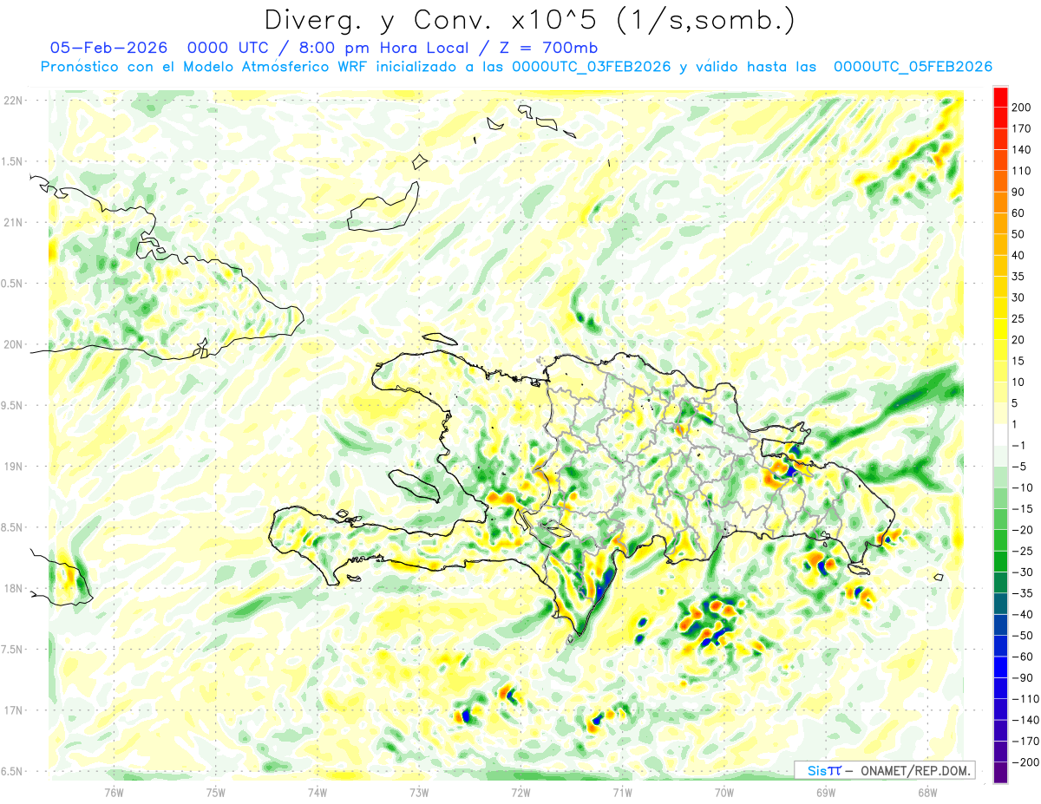Click the colorbar value '140'

tap(1022, 149)
